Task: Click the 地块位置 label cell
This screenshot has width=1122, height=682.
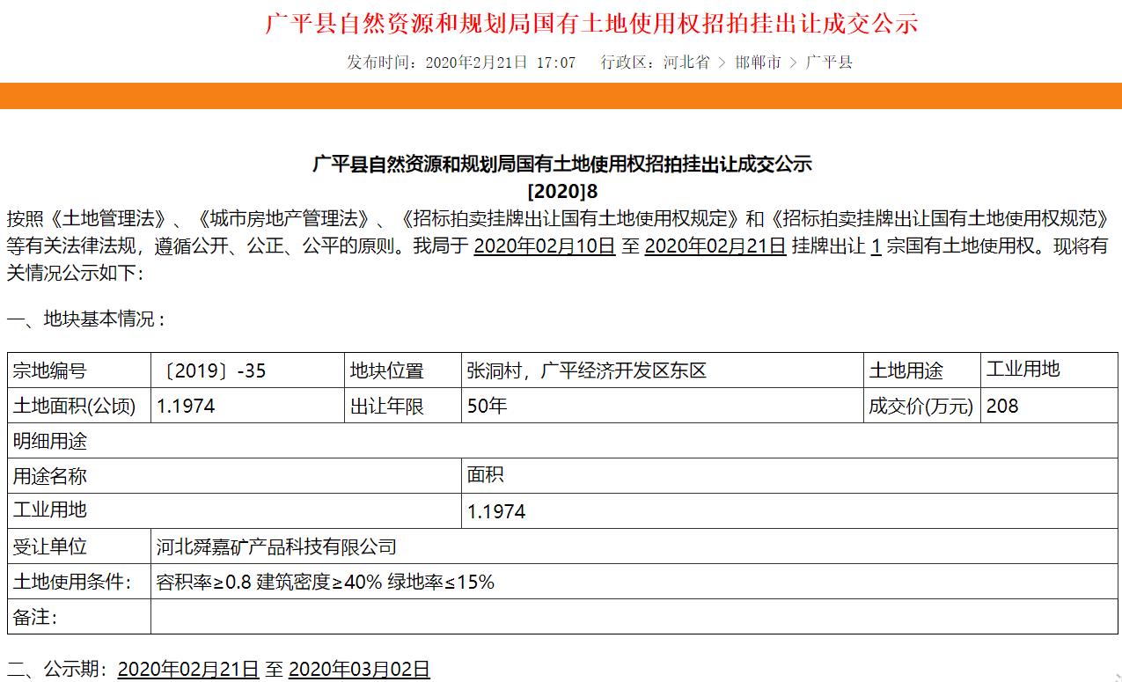Action: coord(403,370)
